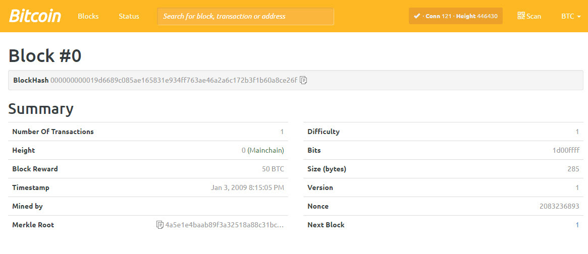Focus the block, transaction or address search field
This screenshot has height=254, width=588.
[x=245, y=16]
